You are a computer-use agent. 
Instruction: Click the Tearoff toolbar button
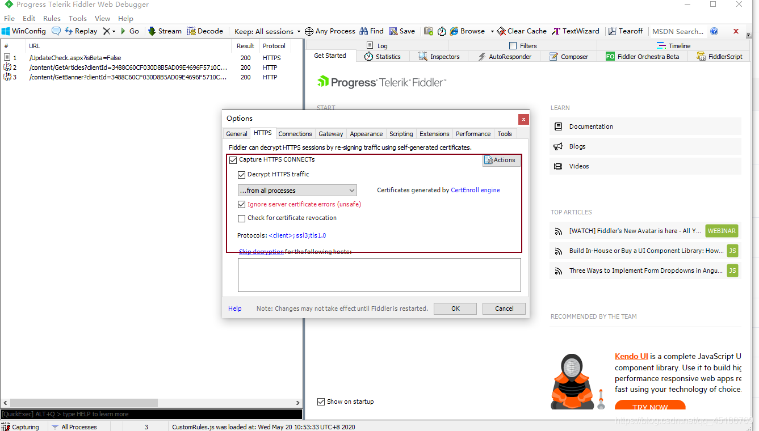(x=626, y=31)
